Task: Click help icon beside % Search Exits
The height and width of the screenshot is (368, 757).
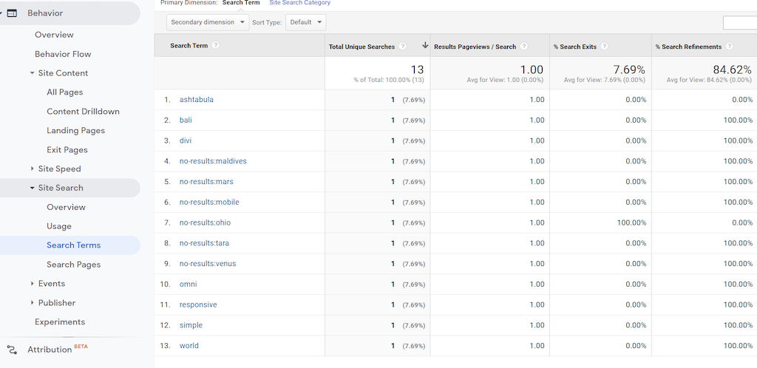Action: 604,47
